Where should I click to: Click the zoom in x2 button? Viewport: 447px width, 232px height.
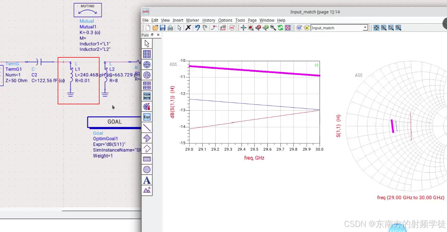[258, 28]
